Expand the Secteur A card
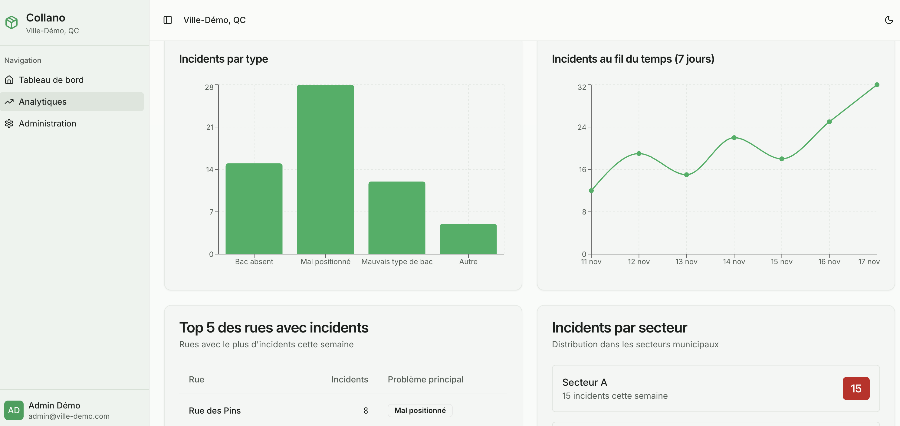This screenshot has width=900, height=426. pyautogui.click(x=715, y=388)
